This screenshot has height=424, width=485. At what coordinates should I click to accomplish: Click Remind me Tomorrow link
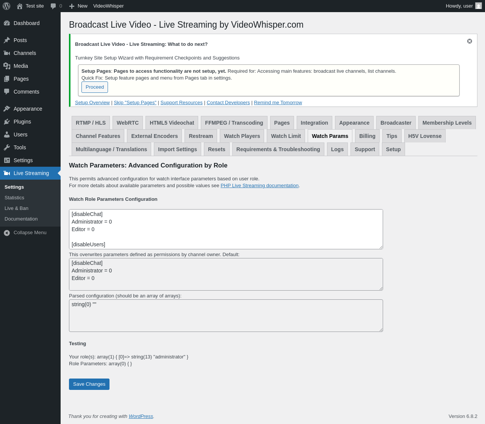tap(278, 103)
